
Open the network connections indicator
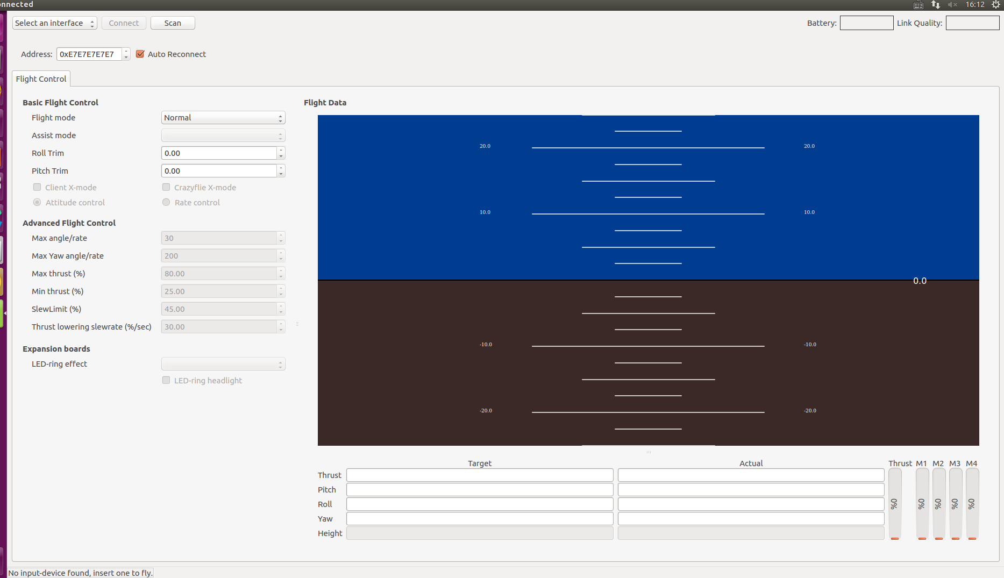point(936,5)
